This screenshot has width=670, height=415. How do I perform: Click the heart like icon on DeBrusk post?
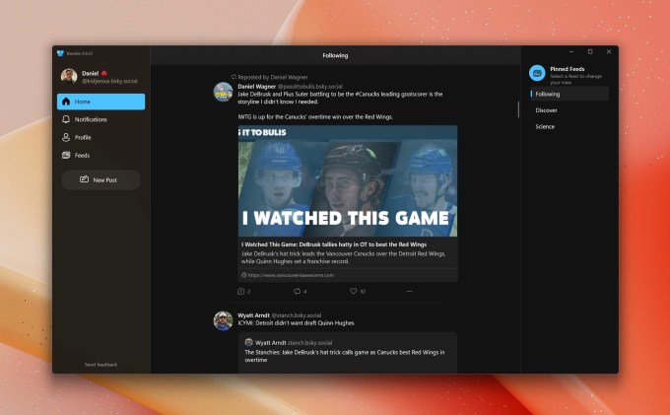pos(353,291)
